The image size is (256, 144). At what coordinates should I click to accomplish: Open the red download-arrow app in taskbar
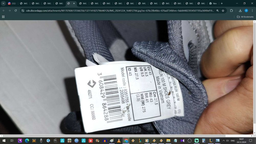(91, 141)
